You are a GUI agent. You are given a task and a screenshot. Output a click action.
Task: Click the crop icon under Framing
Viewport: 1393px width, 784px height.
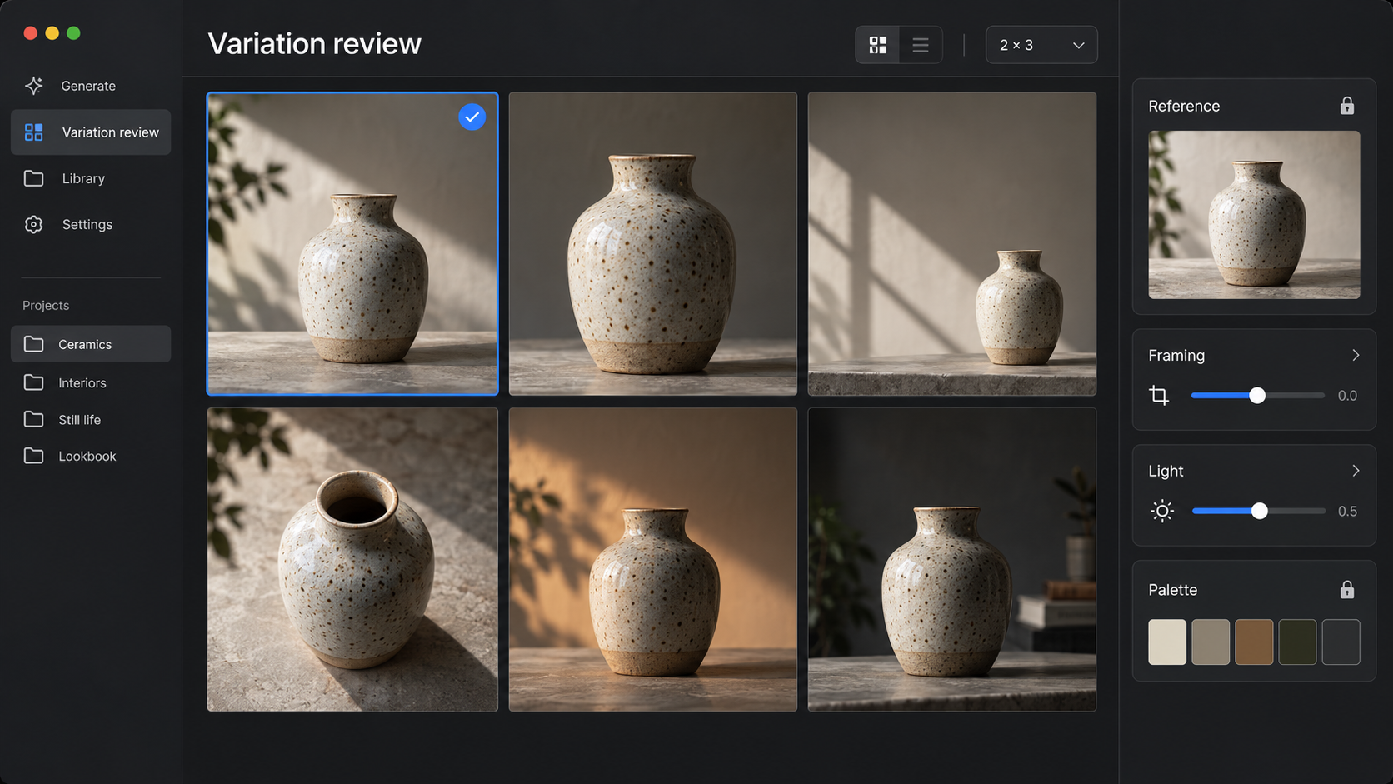[x=1159, y=395]
